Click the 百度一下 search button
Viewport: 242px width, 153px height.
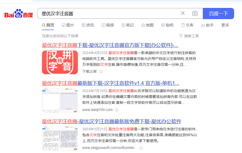click(218, 14)
